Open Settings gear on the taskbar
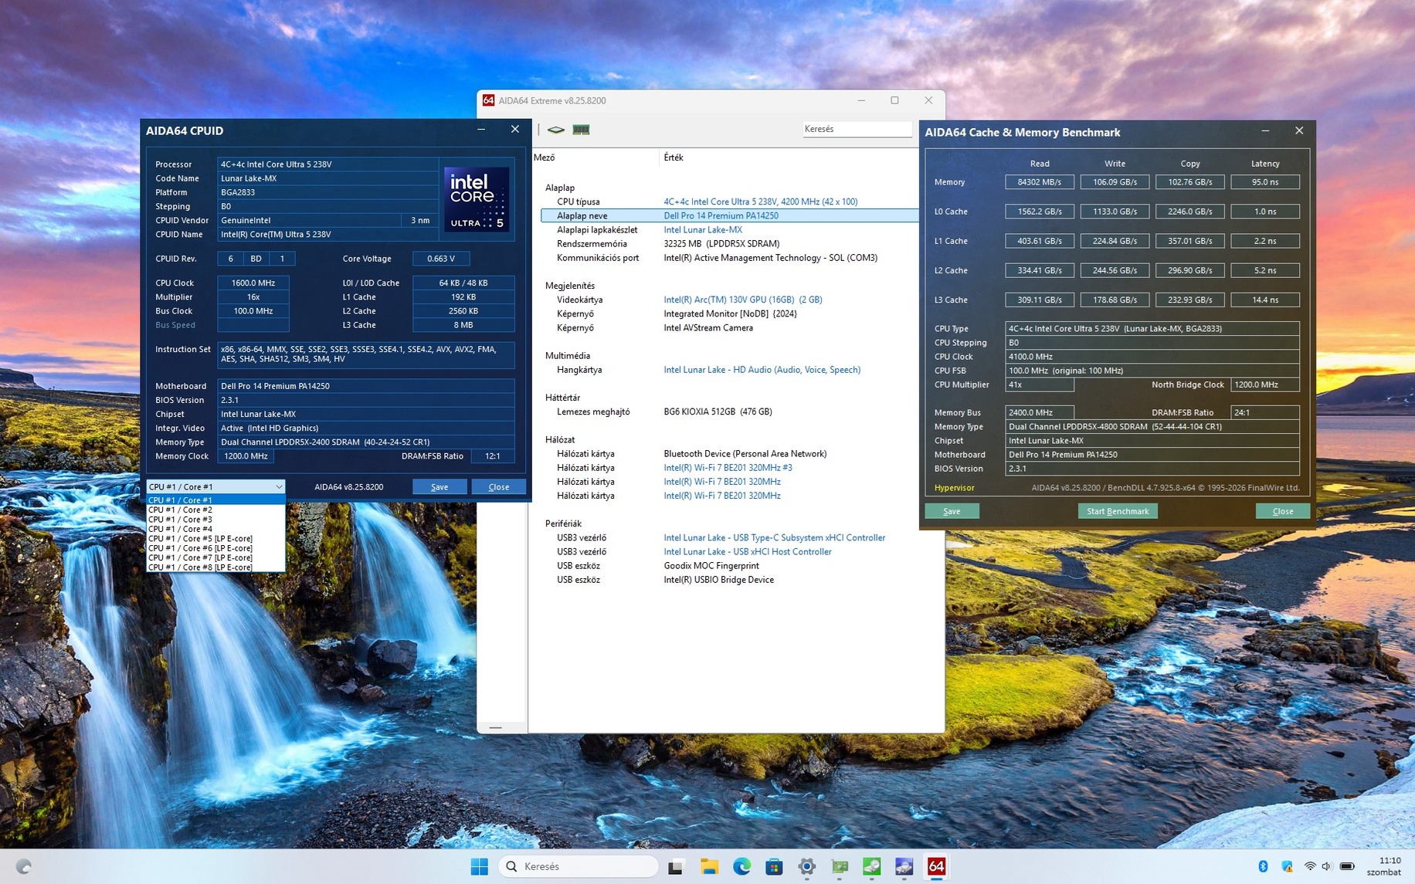Image resolution: width=1415 pixels, height=884 pixels. point(807,866)
